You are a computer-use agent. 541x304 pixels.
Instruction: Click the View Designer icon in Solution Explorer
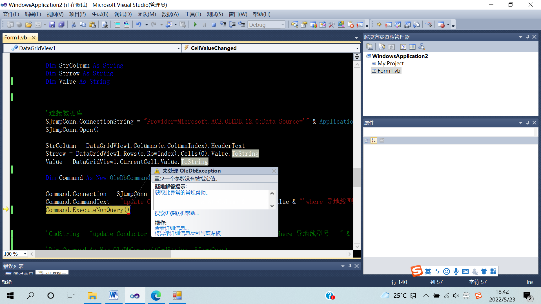click(x=412, y=47)
